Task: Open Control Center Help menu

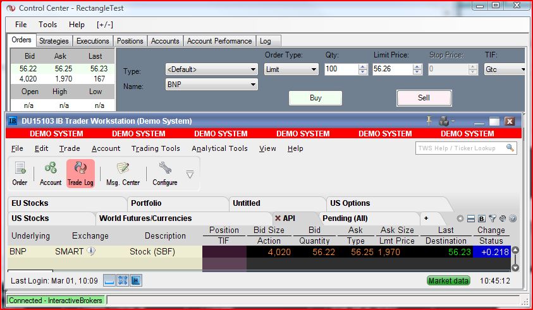Action: [x=77, y=25]
